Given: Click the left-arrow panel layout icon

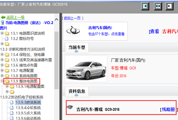Looking at the screenshot, I should coord(169,6).
